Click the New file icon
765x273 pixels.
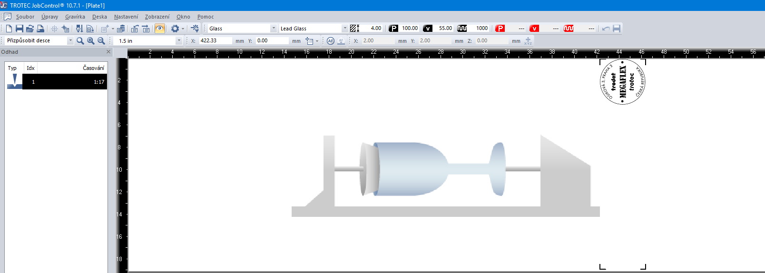point(9,29)
